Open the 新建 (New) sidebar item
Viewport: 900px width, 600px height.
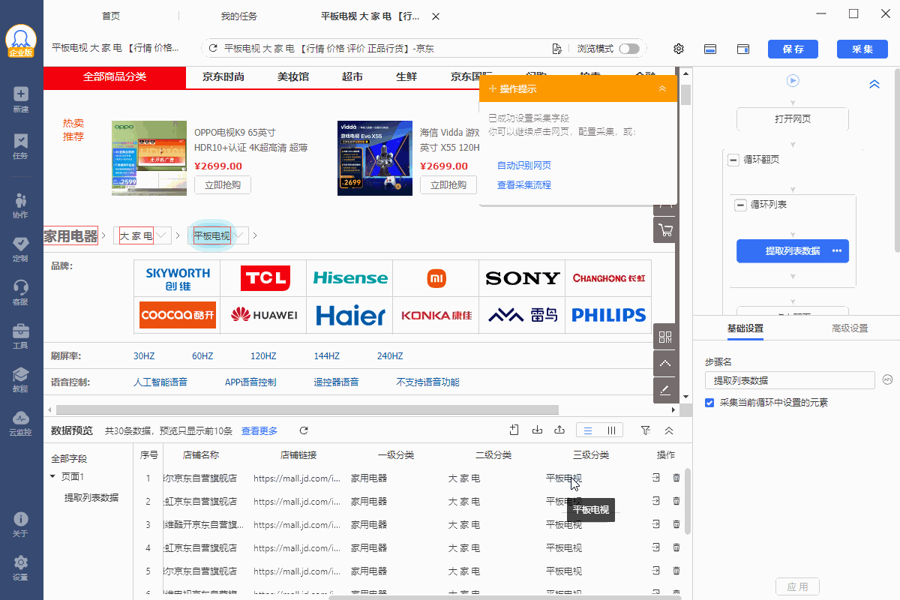(21, 99)
